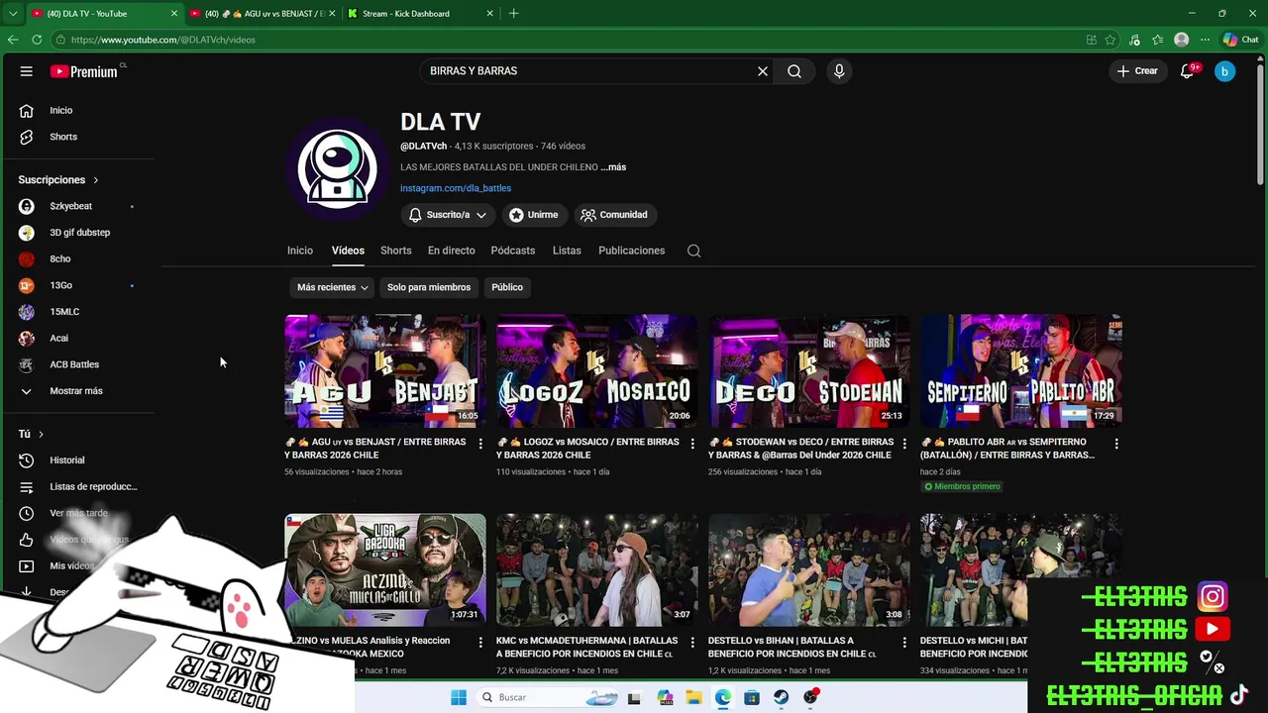Image resolution: width=1268 pixels, height=713 pixels.
Task: Open AGU vs BENJAST video thumbnail
Action: [x=385, y=371]
